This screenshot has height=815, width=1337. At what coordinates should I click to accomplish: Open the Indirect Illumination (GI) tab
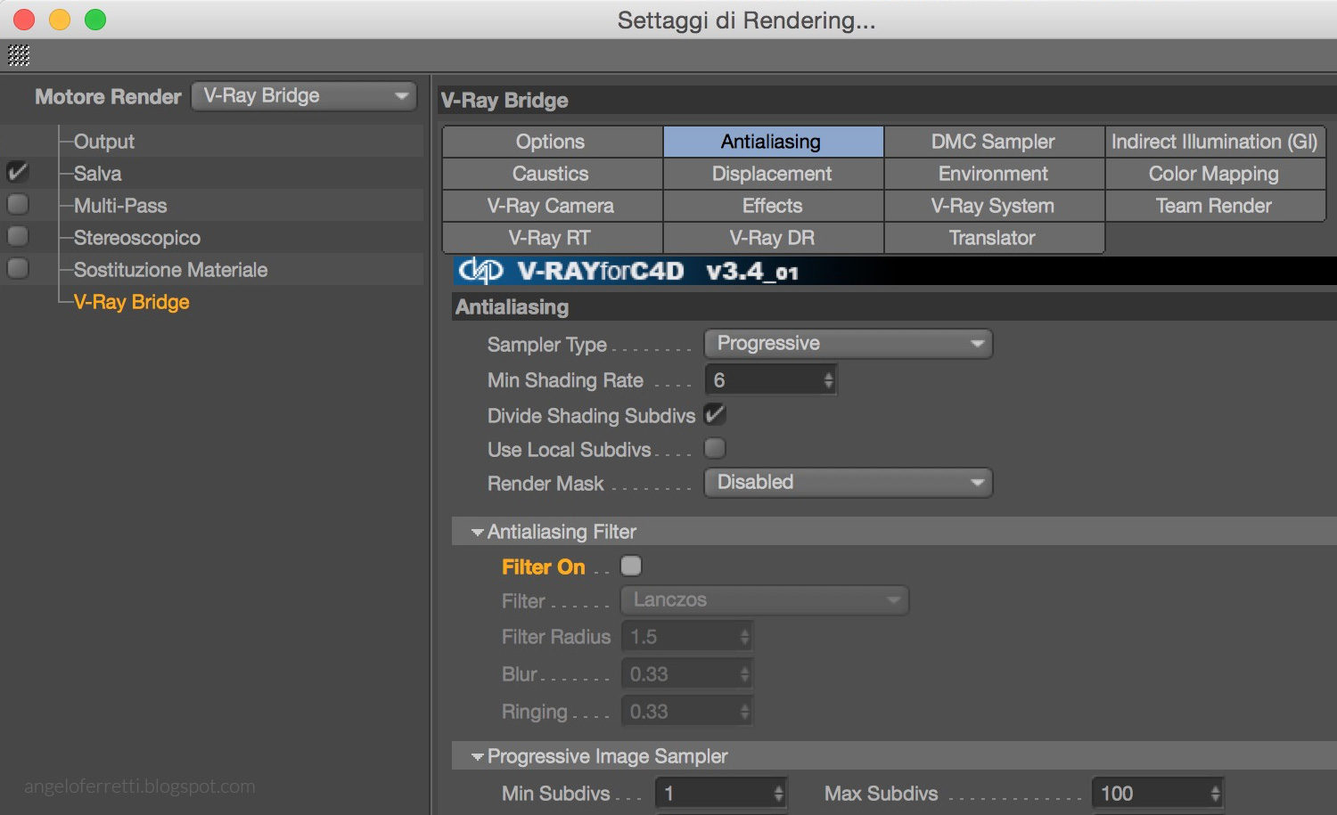pyautogui.click(x=1215, y=142)
